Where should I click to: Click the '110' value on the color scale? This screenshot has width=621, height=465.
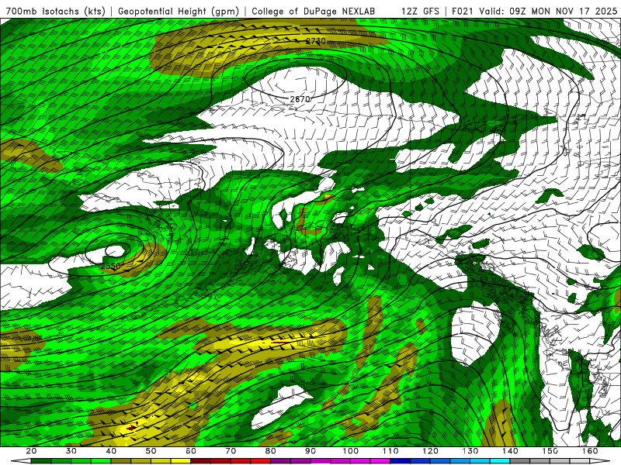coord(390,451)
